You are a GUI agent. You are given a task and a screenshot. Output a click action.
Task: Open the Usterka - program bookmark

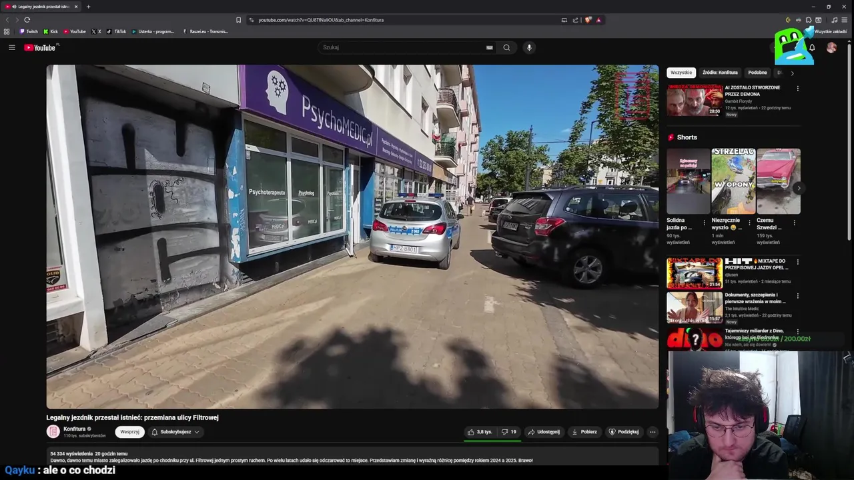[153, 31]
